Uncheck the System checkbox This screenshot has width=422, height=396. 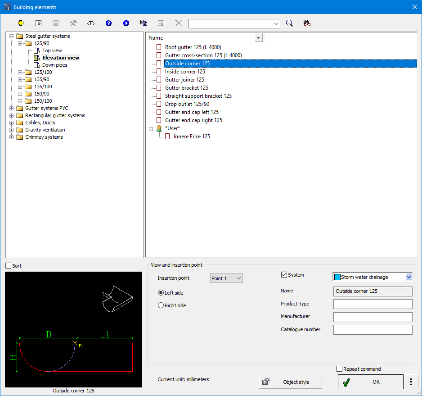284,275
